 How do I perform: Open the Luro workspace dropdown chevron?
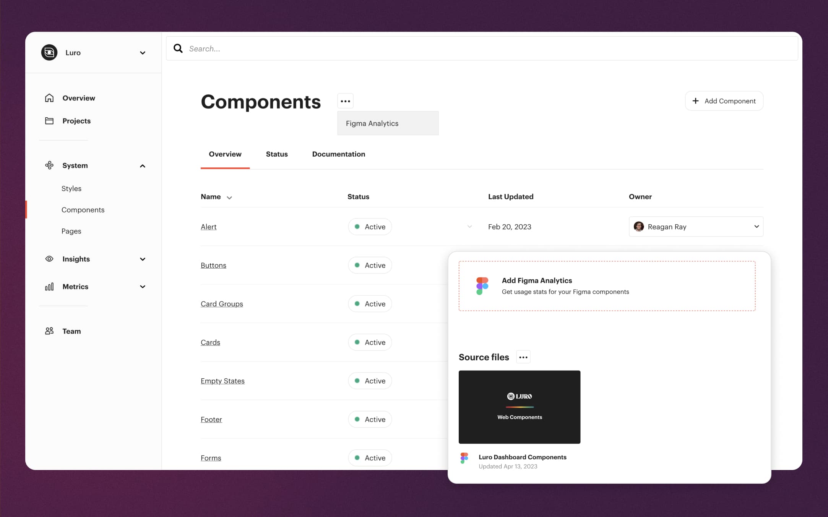tap(143, 53)
